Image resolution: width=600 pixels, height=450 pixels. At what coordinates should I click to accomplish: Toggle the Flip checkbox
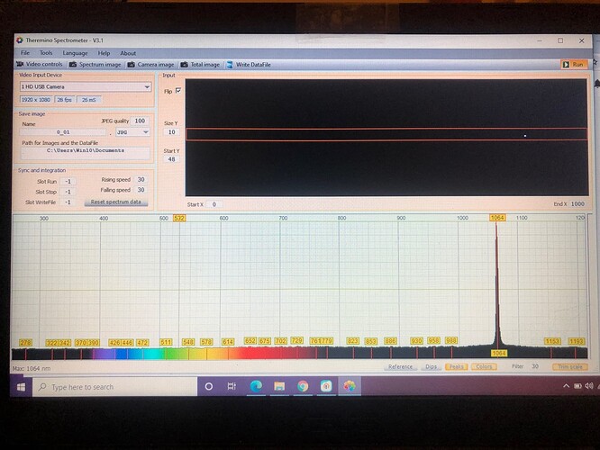[178, 91]
